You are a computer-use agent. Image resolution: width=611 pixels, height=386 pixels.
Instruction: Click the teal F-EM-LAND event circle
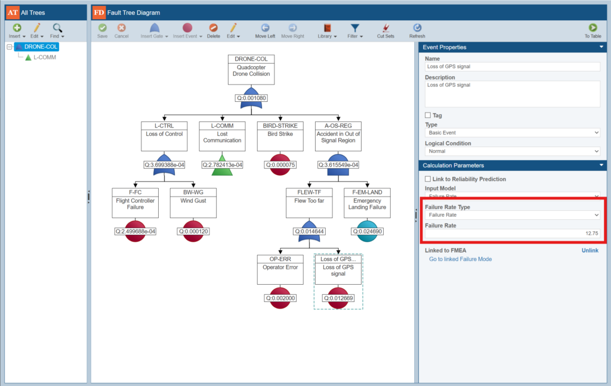coord(367,232)
